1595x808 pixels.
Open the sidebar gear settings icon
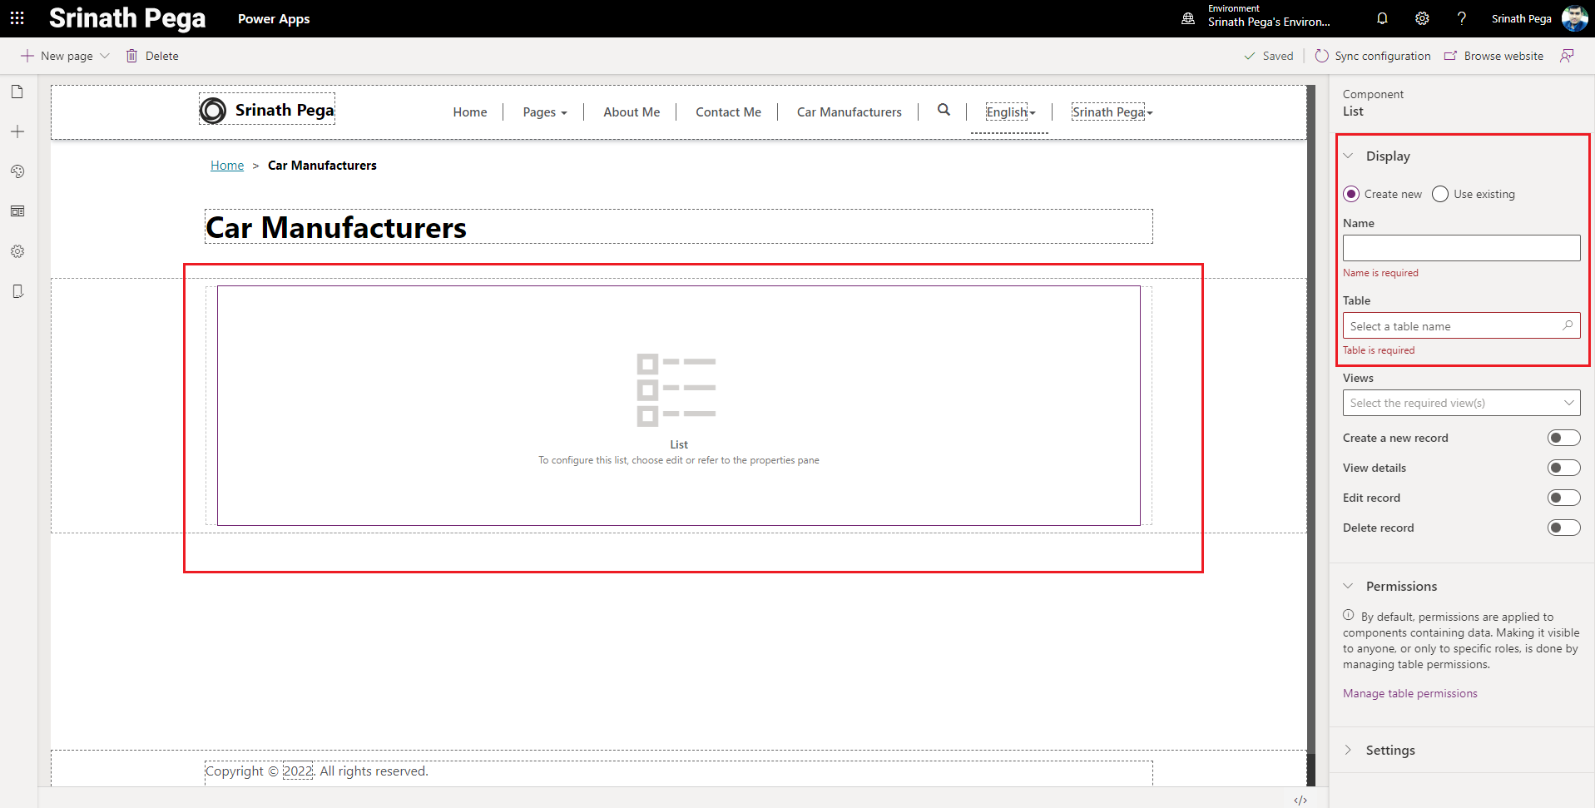17,251
